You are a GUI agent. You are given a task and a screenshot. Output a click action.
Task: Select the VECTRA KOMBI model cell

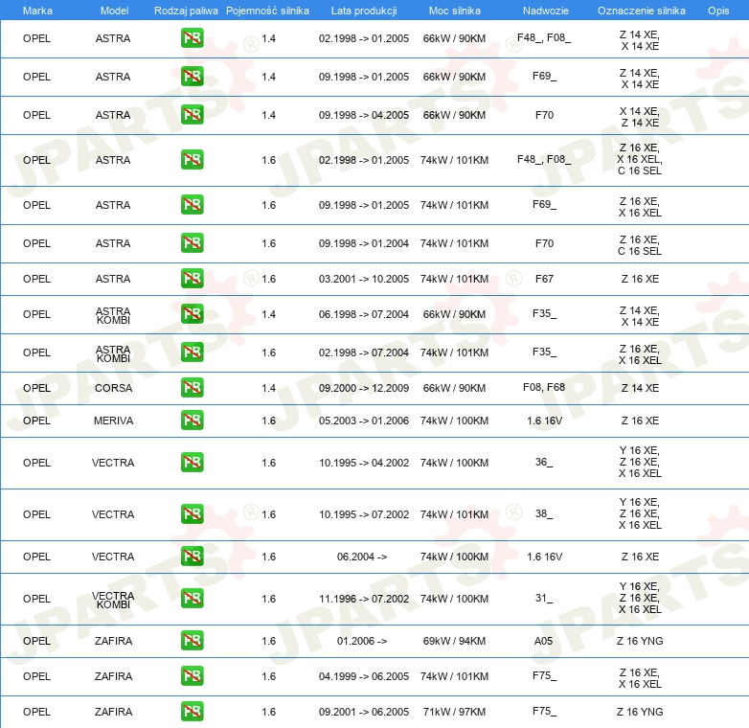pyautogui.click(x=113, y=600)
